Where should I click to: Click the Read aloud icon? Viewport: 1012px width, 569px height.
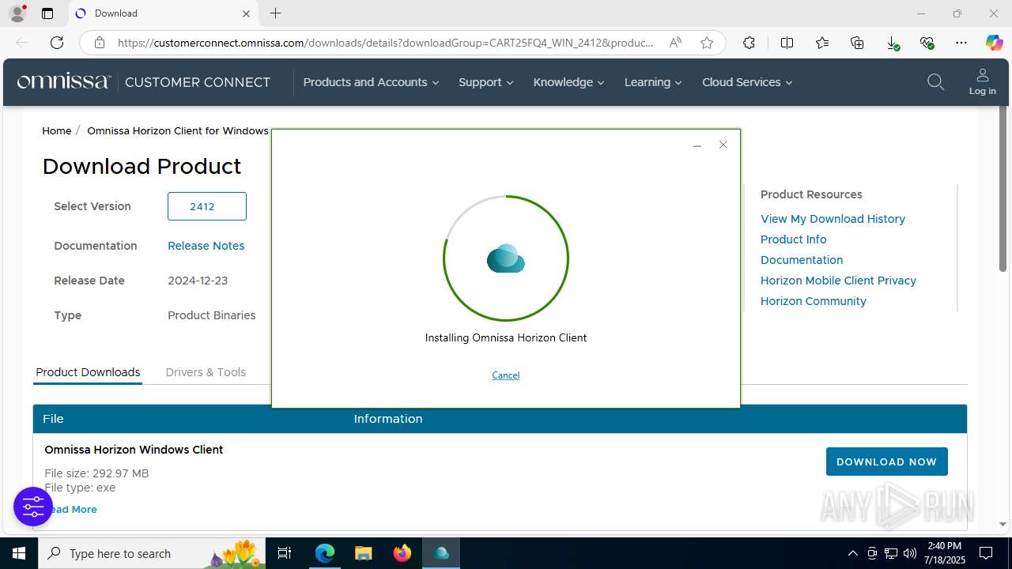point(675,43)
